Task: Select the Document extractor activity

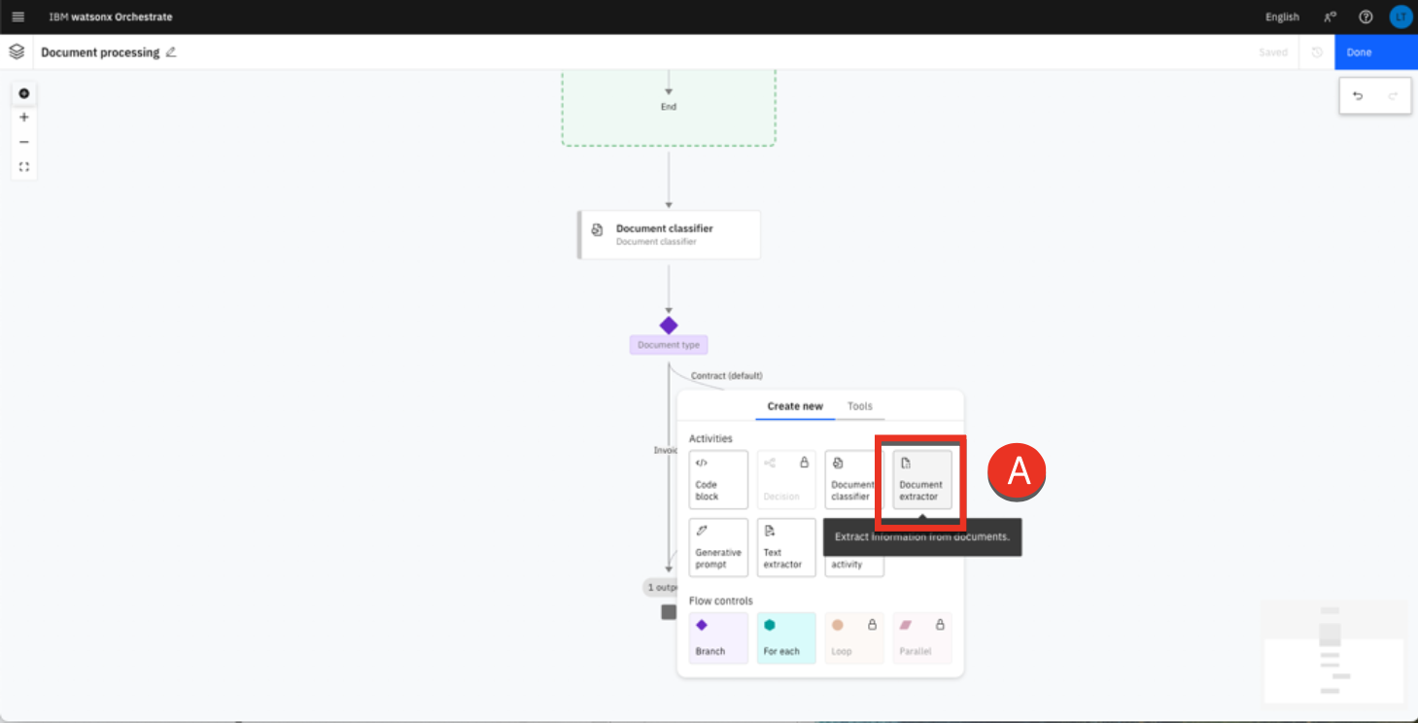Action: [x=922, y=479]
